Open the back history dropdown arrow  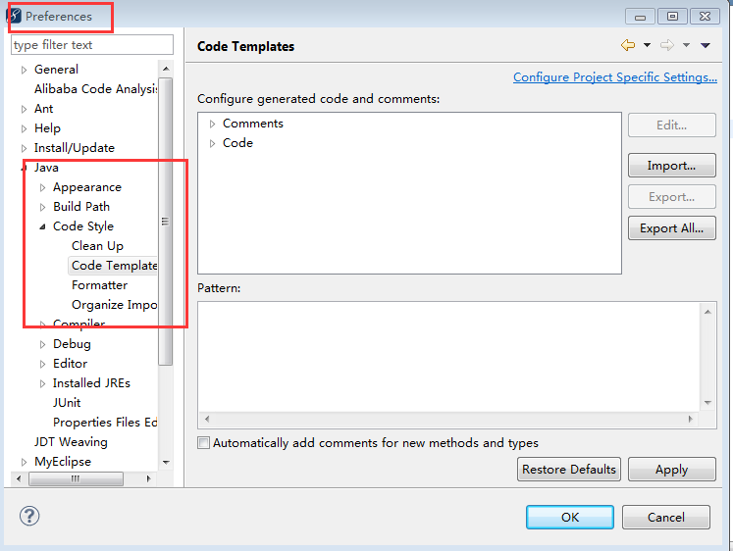[647, 45]
